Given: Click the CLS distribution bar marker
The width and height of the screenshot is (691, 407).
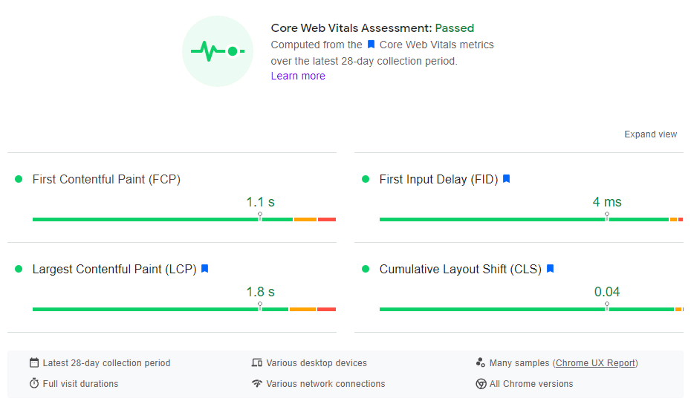Looking at the screenshot, I should (x=607, y=307).
